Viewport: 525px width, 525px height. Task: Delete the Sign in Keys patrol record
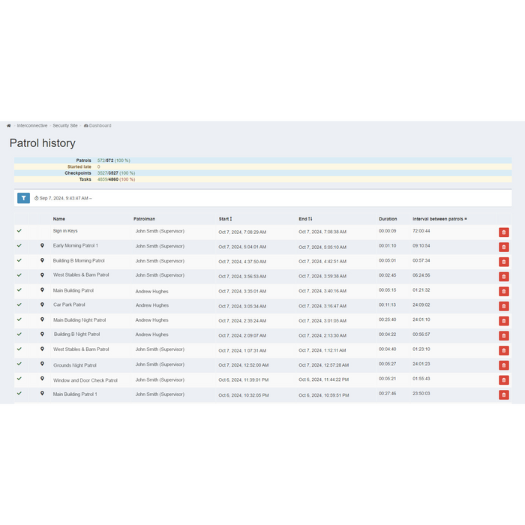coord(504,232)
